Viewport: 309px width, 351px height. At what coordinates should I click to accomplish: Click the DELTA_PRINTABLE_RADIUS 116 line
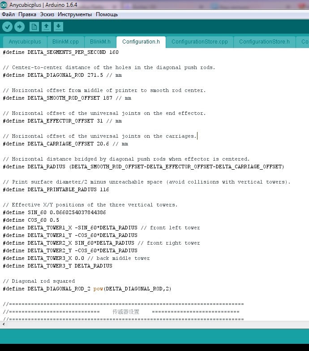(x=56, y=189)
